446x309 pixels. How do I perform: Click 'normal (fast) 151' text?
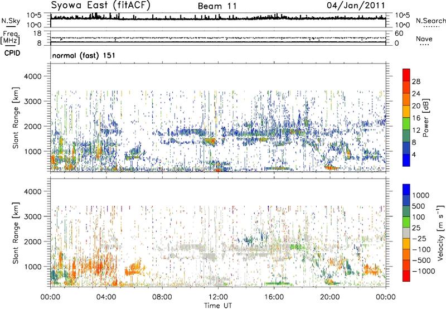[x=84, y=55]
